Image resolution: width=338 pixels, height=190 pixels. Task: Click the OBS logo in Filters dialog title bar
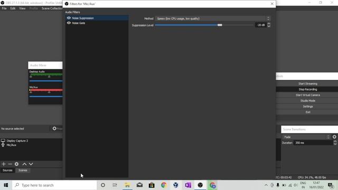click(x=67, y=4)
